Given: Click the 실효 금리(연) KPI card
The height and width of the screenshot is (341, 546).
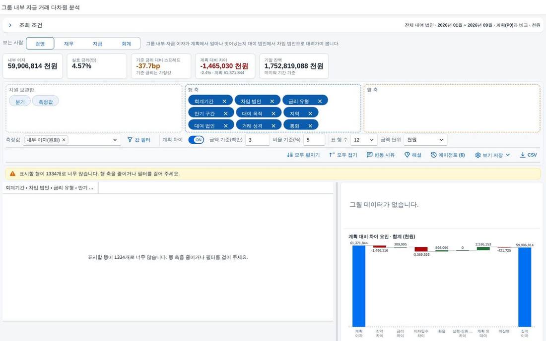Looking at the screenshot, I should coord(97,66).
